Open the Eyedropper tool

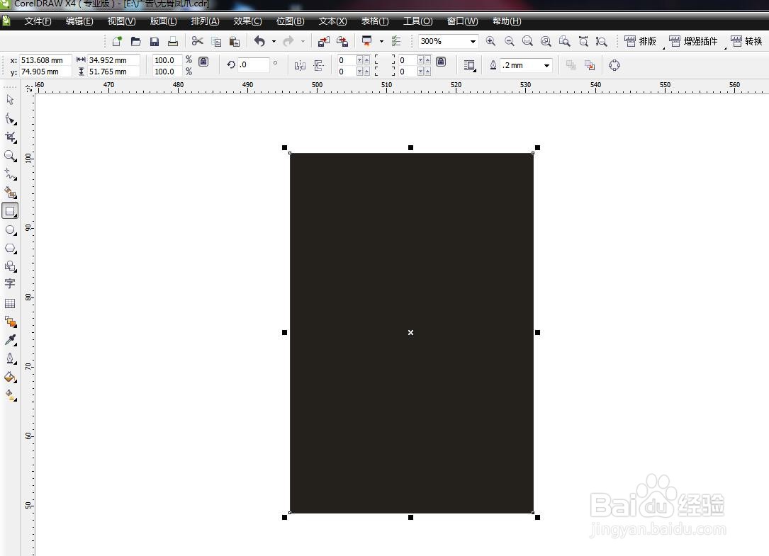click(x=10, y=339)
